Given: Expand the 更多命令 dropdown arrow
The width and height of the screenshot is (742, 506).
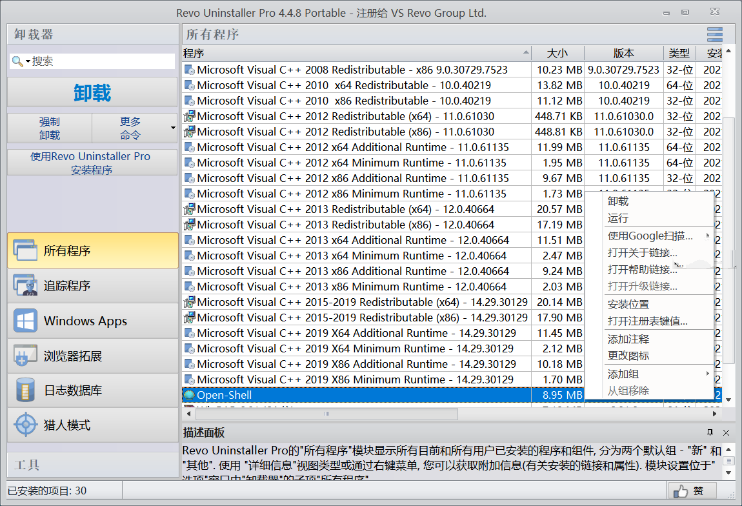Looking at the screenshot, I should pos(173,128).
